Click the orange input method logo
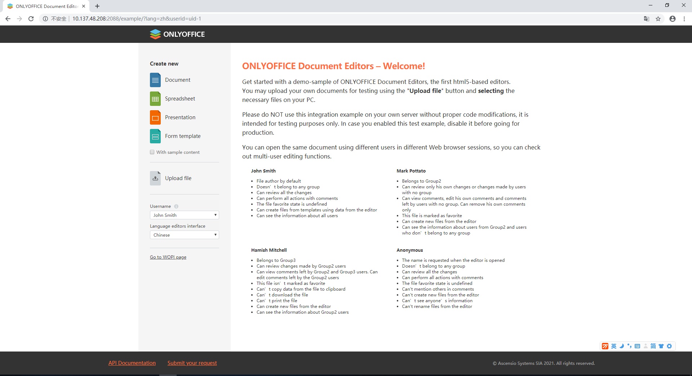 point(605,346)
